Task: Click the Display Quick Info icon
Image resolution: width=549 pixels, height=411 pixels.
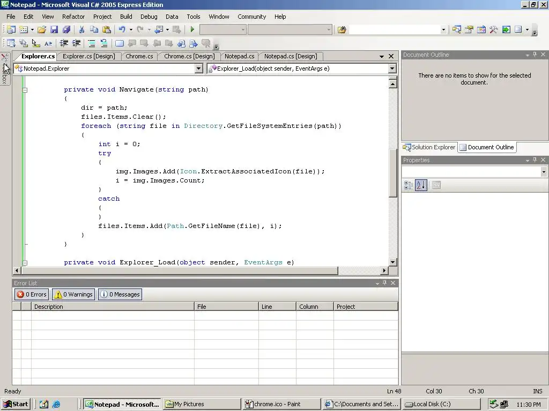Action: coord(36,43)
